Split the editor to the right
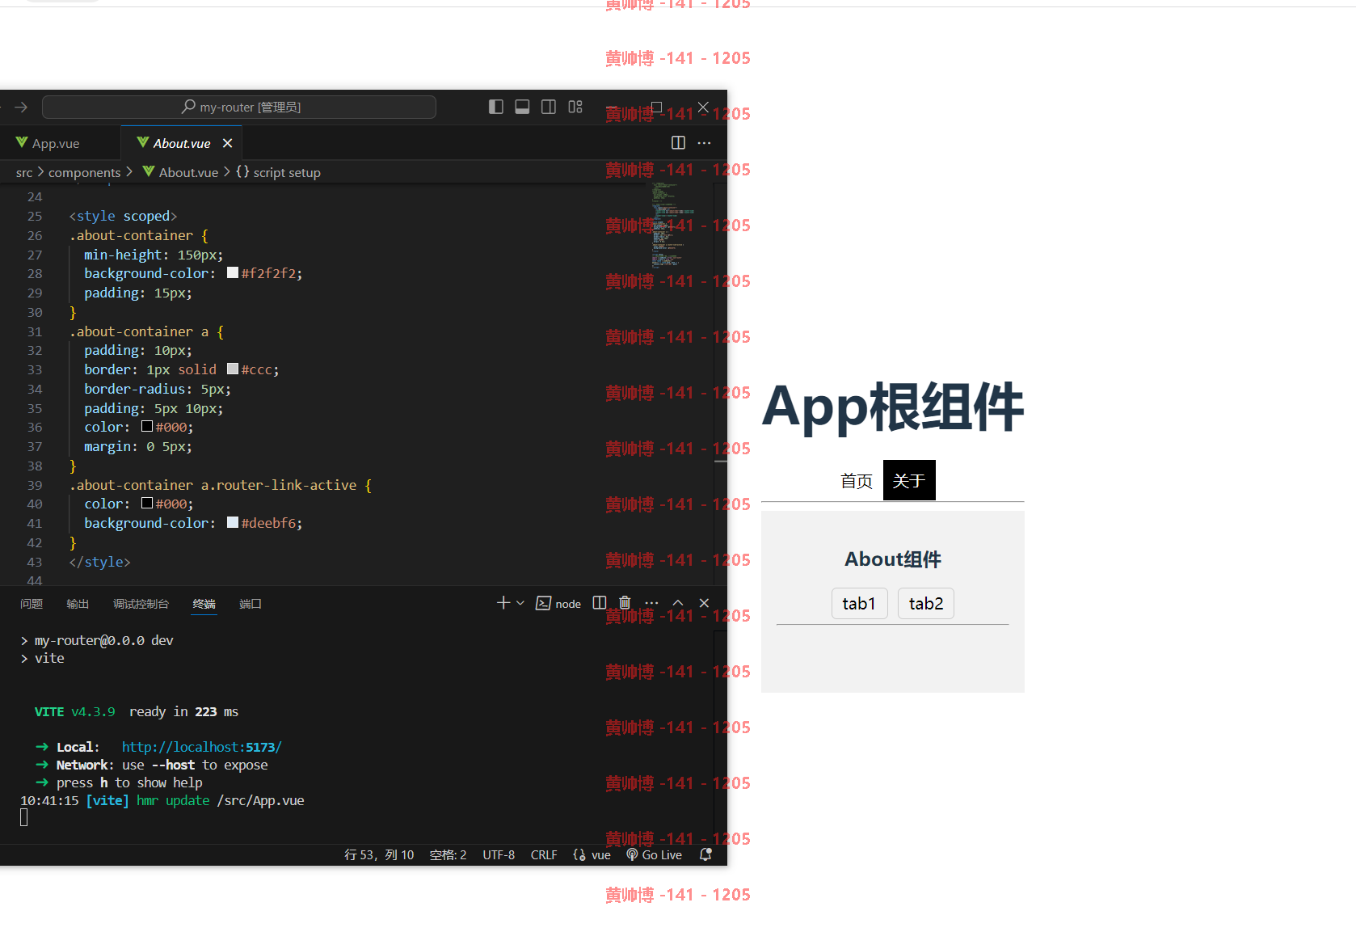This screenshot has width=1356, height=932. (678, 143)
